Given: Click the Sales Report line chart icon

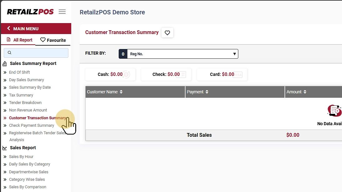Looking at the screenshot, I should (x=5, y=148).
